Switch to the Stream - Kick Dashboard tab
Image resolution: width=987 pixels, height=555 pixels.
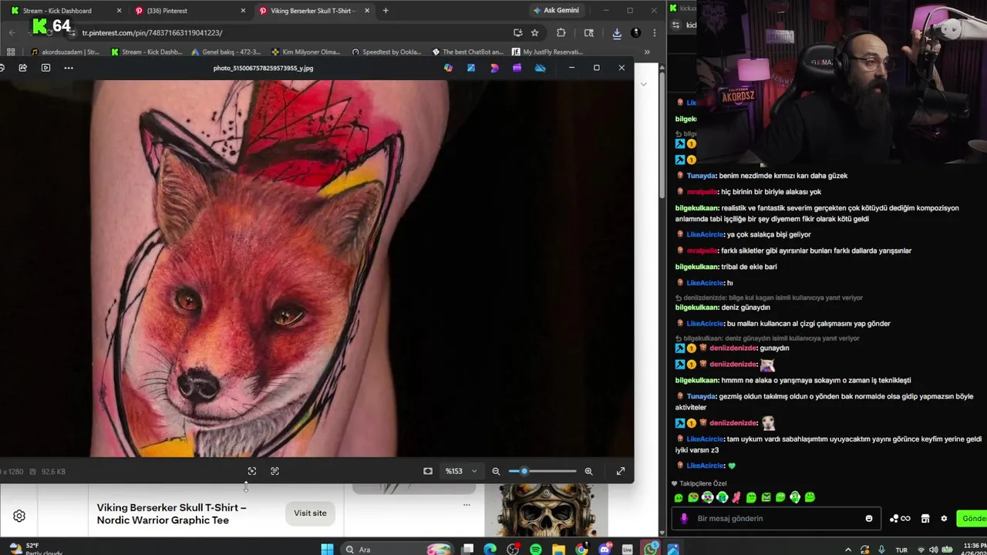point(65,11)
